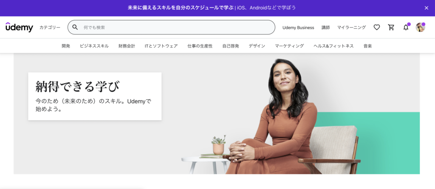The image size is (435, 189).
Task: Focus the 何でも検索 search field
Action: click(x=172, y=27)
